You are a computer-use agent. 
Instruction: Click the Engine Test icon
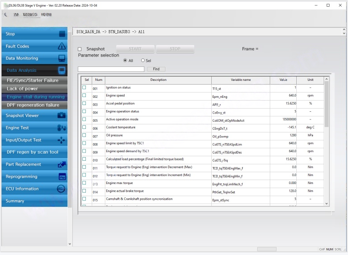pos(62,128)
